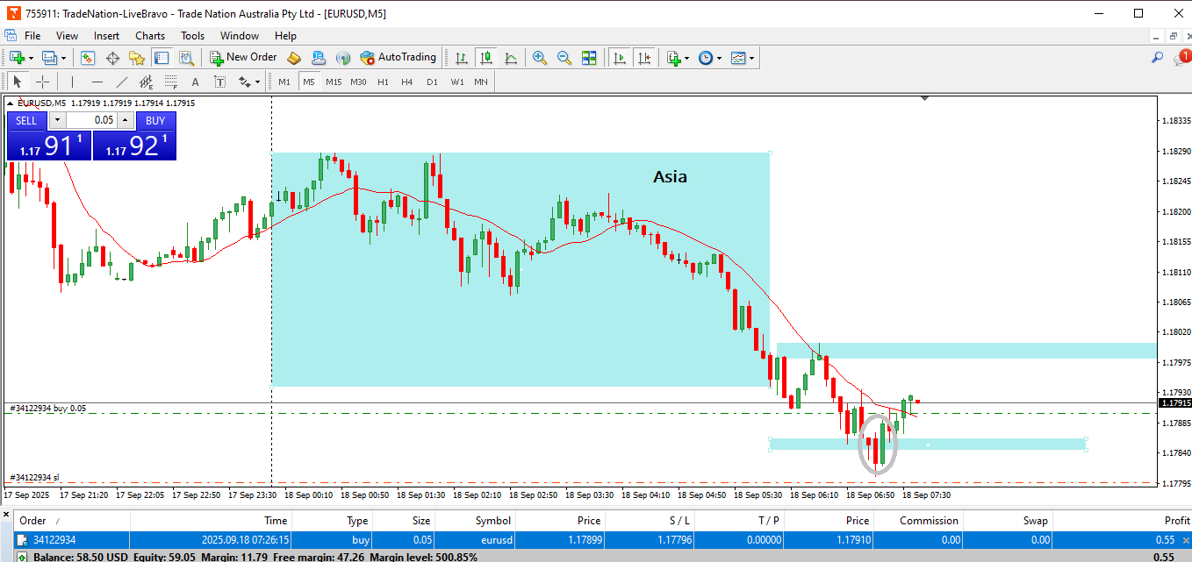Open the Charts menu
1192x562 pixels.
[x=150, y=36]
